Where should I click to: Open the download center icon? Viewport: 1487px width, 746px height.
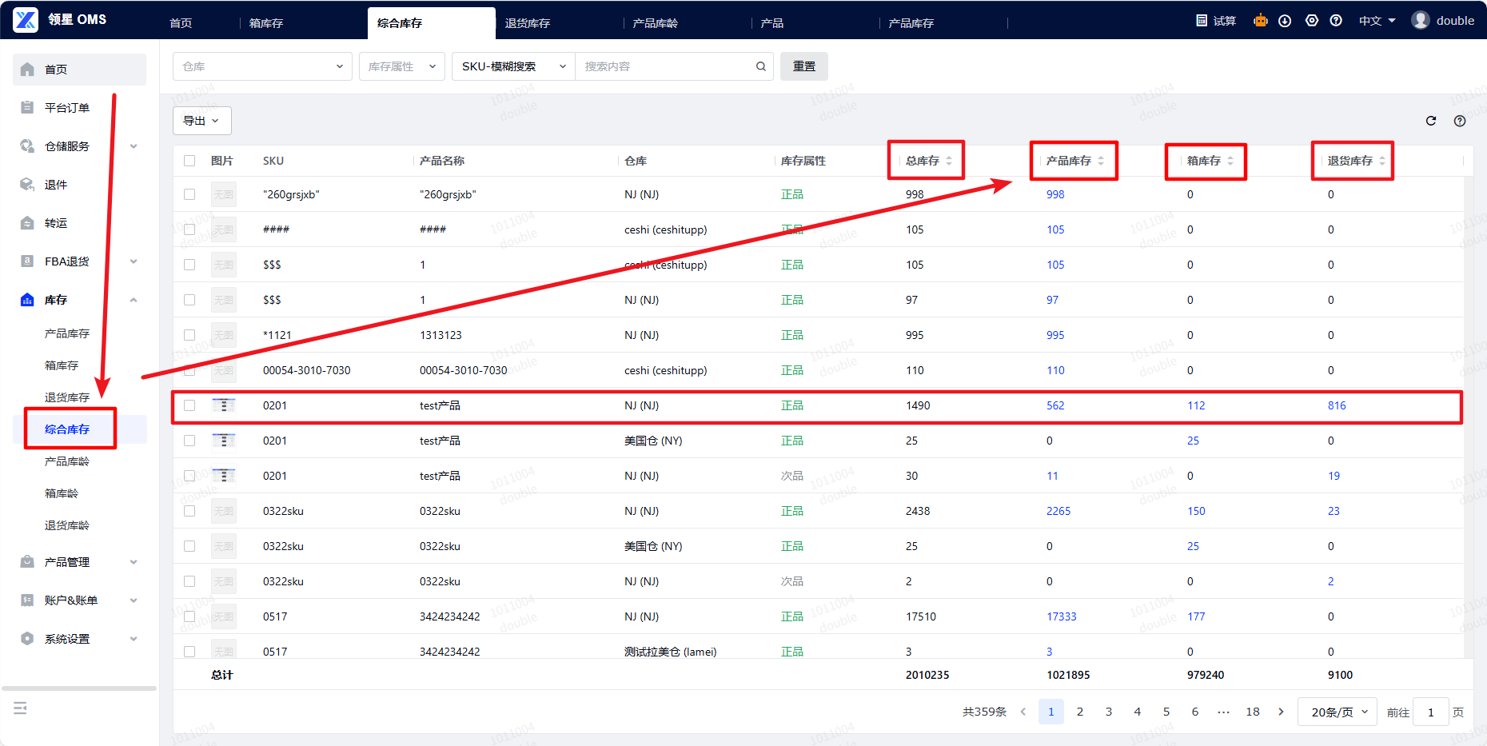[x=1285, y=21]
